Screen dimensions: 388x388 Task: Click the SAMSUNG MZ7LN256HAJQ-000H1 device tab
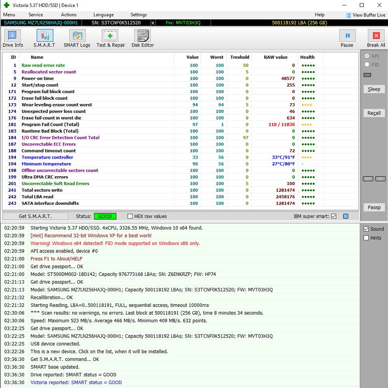click(41, 23)
